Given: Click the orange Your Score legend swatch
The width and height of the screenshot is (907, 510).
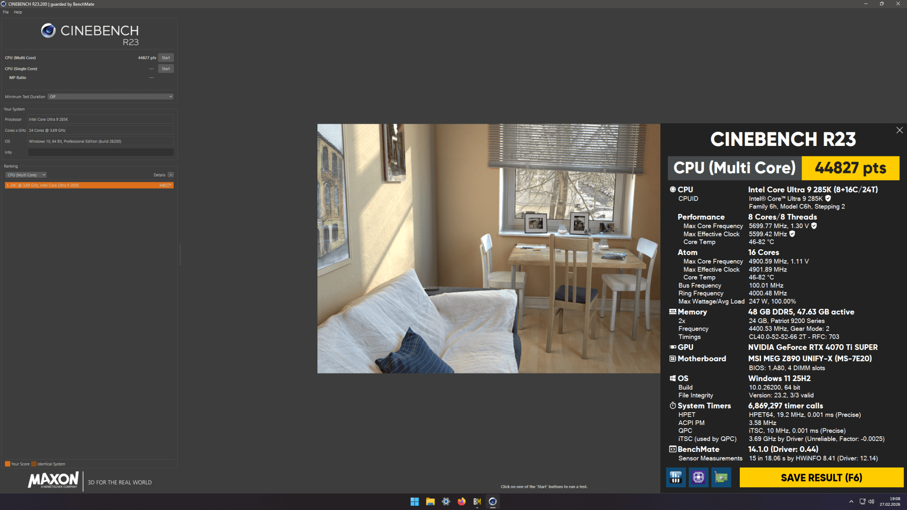Looking at the screenshot, I should point(7,464).
